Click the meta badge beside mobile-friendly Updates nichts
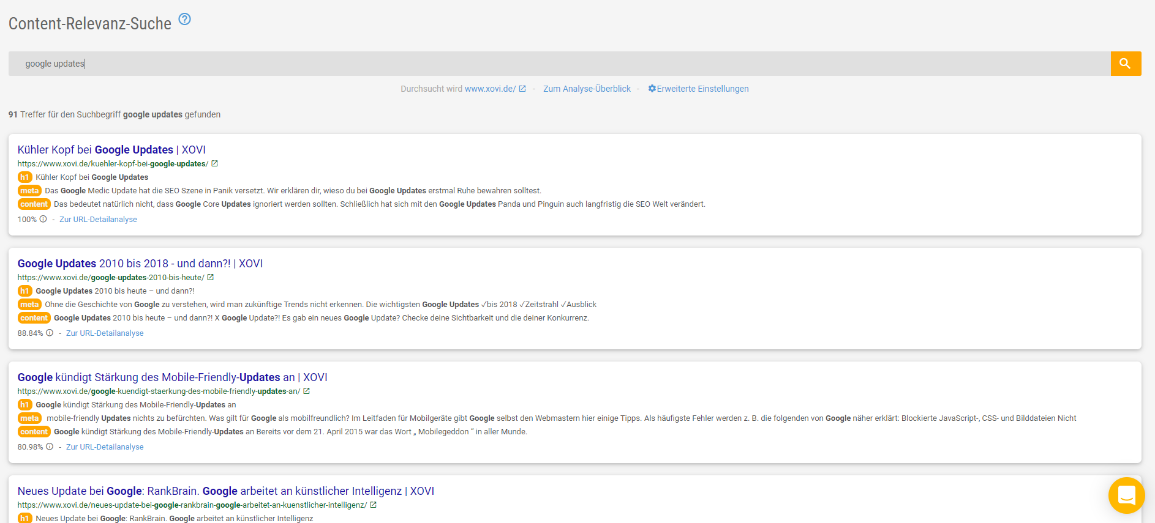Screen dimensions: 1155x523 [x=29, y=418]
